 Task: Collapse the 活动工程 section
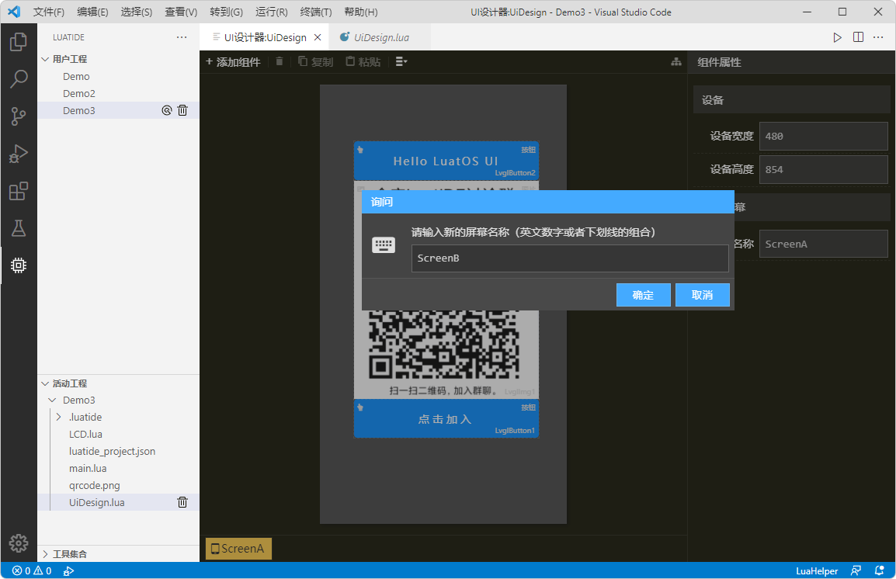pos(45,383)
